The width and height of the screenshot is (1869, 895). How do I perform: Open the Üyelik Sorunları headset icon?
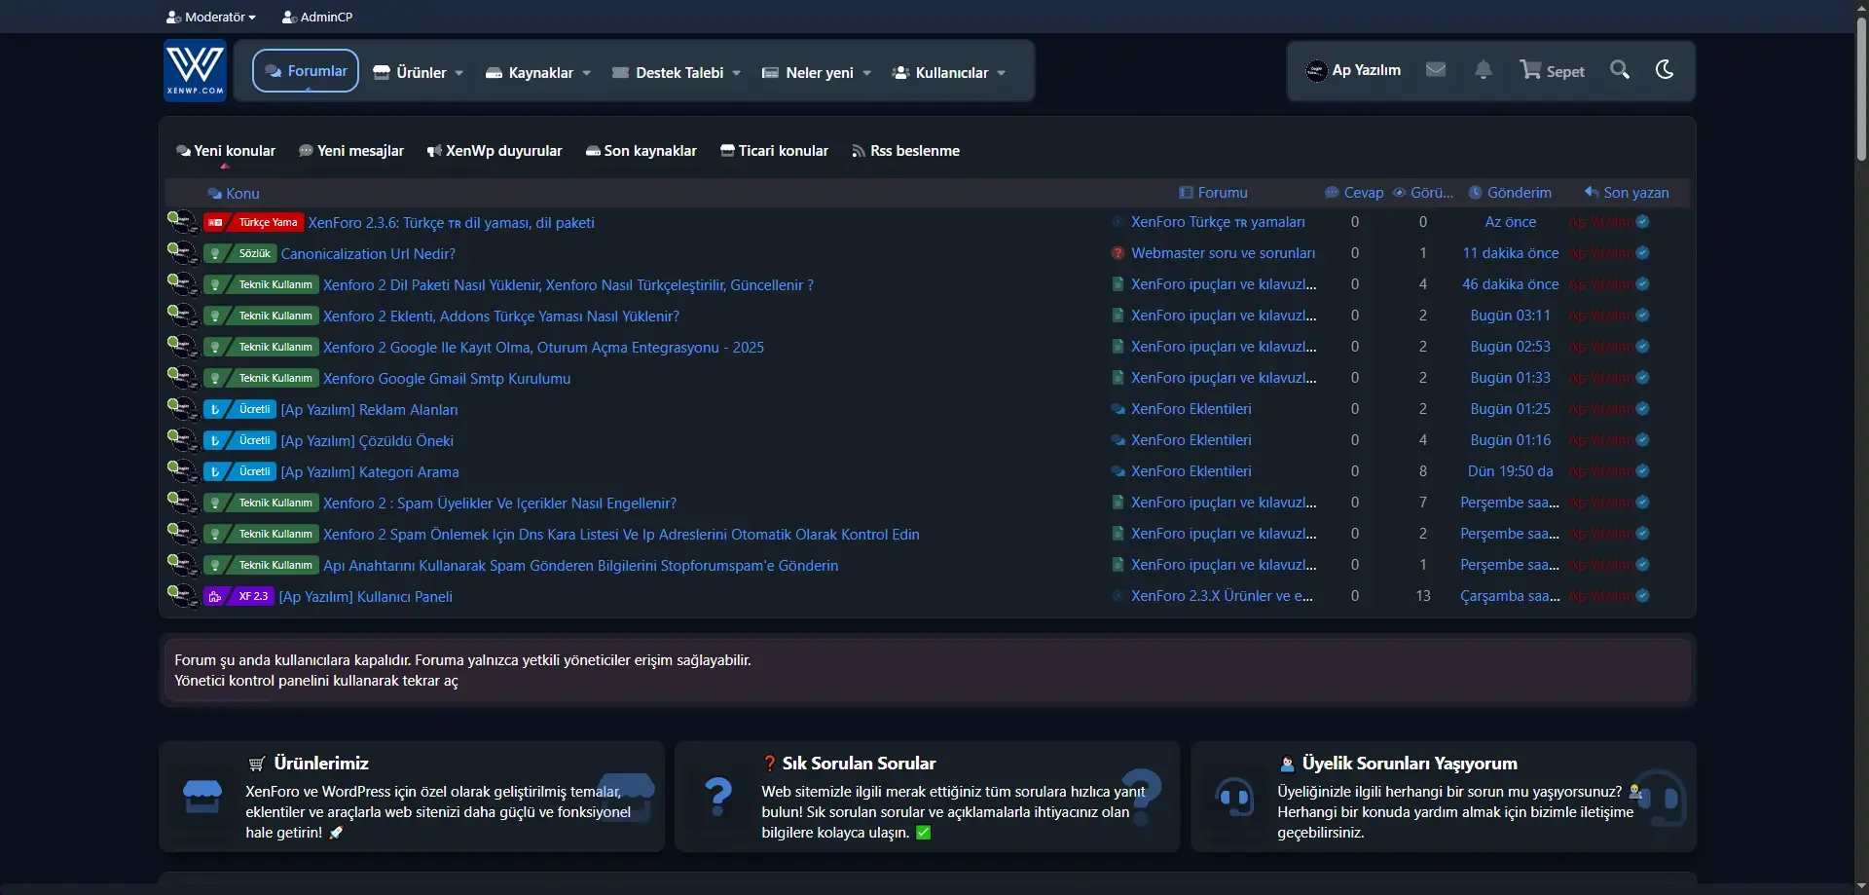(1234, 797)
